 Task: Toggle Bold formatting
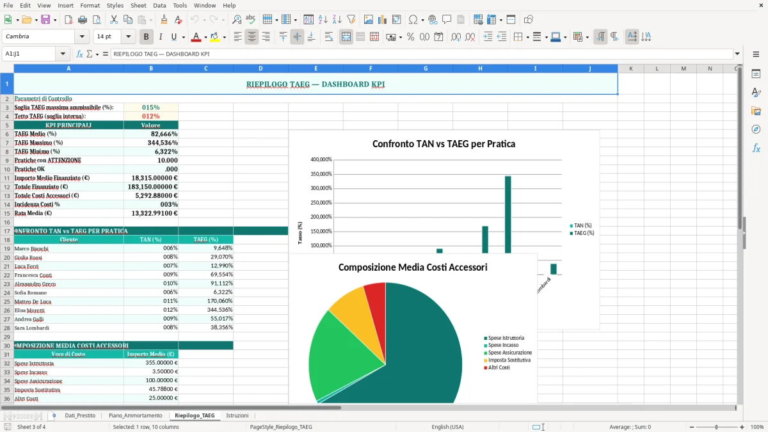[147, 37]
